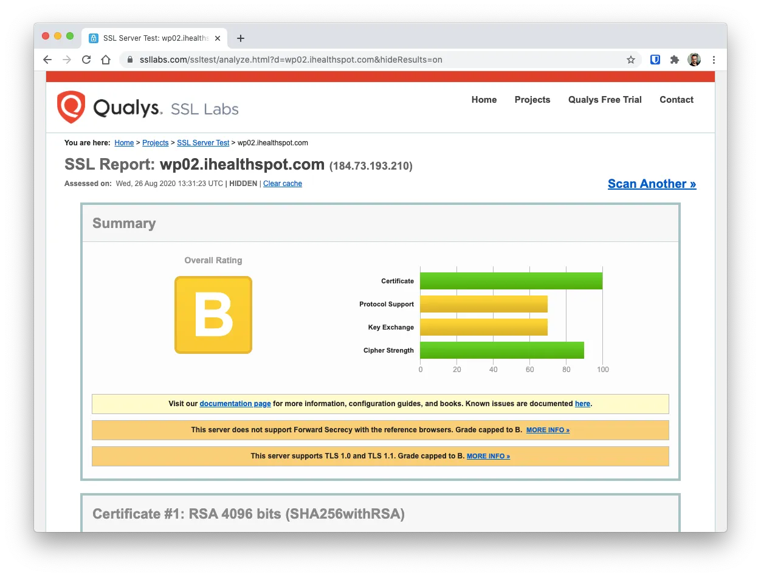Click the Clear cache link
Screen dimensions: 761x577
click(x=283, y=184)
